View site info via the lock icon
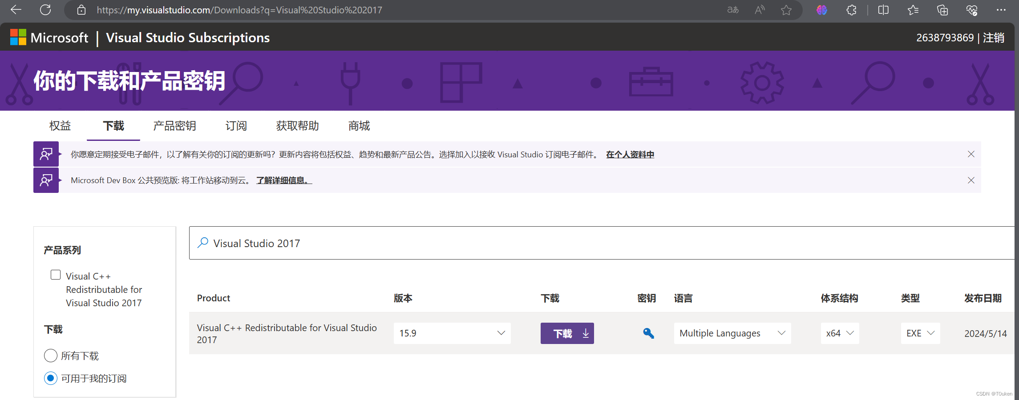The width and height of the screenshot is (1019, 400). point(81,10)
